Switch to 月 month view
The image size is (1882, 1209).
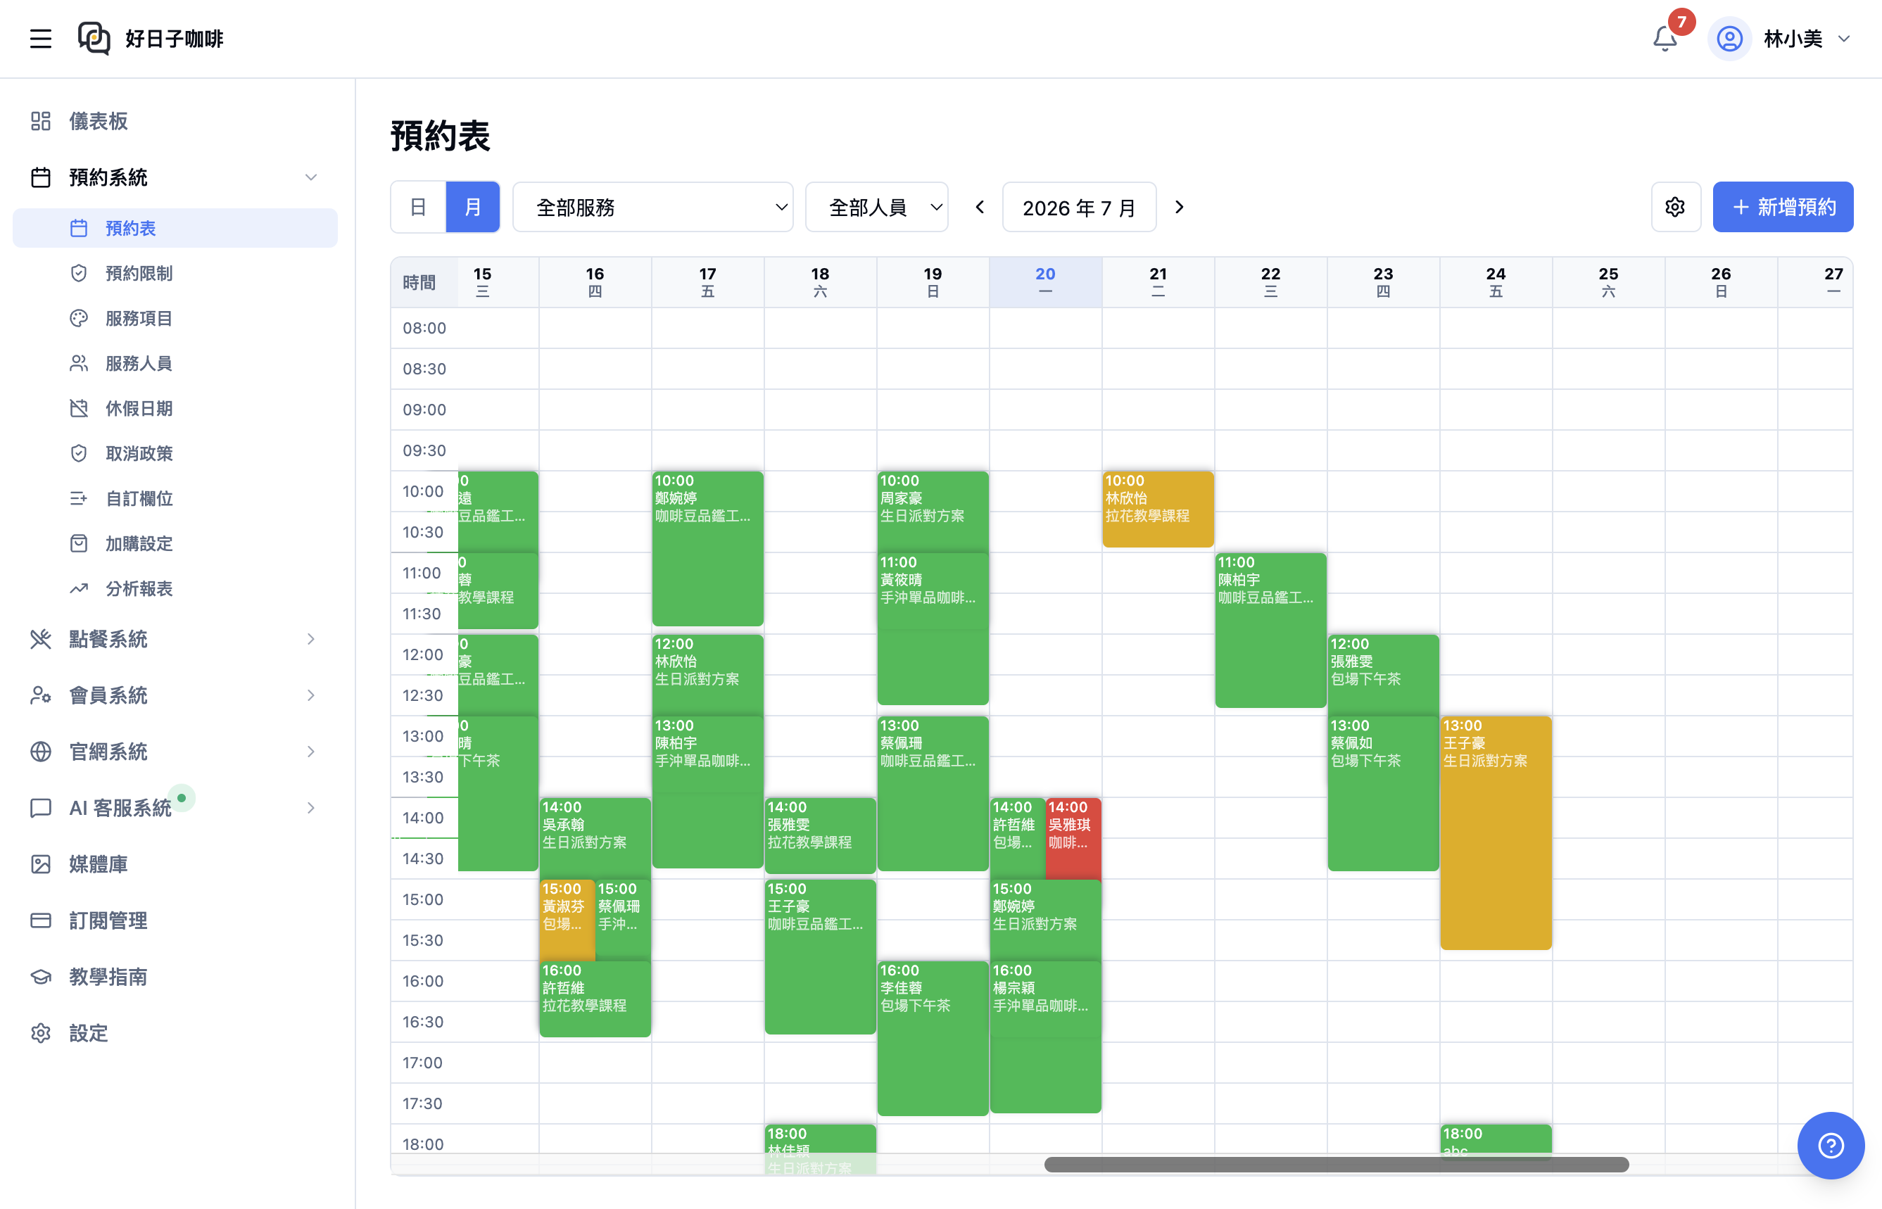tap(473, 208)
